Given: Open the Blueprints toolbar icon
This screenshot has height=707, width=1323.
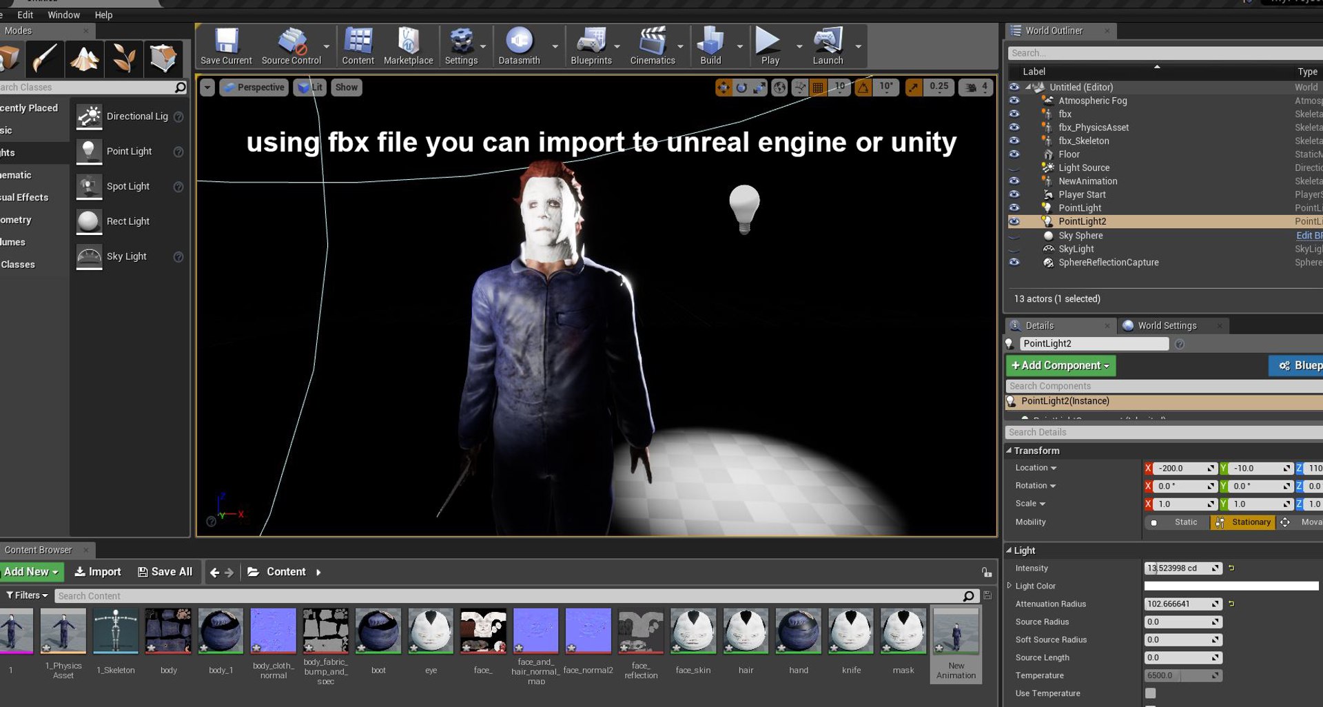Looking at the screenshot, I should tap(591, 46).
